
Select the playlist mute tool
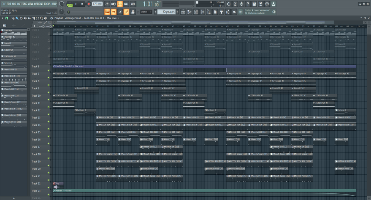[x=25, y=18]
